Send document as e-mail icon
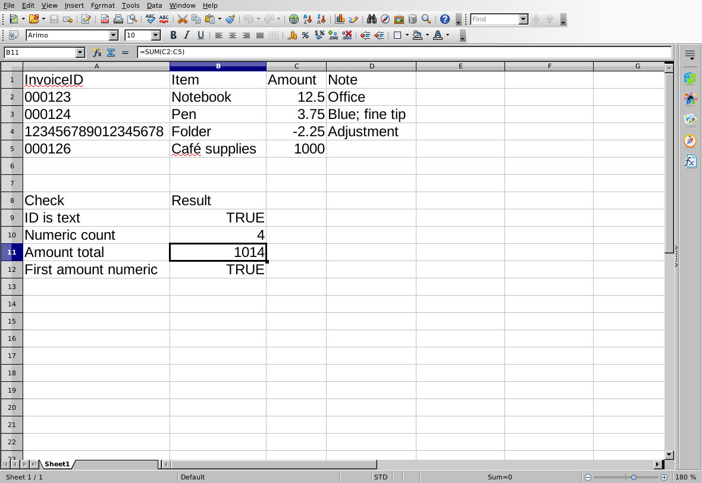 coord(68,19)
